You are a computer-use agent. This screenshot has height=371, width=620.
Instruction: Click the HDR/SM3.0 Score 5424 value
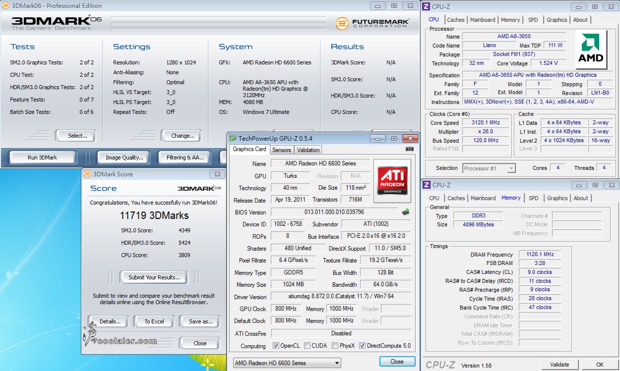pyautogui.click(x=184, y=243)
